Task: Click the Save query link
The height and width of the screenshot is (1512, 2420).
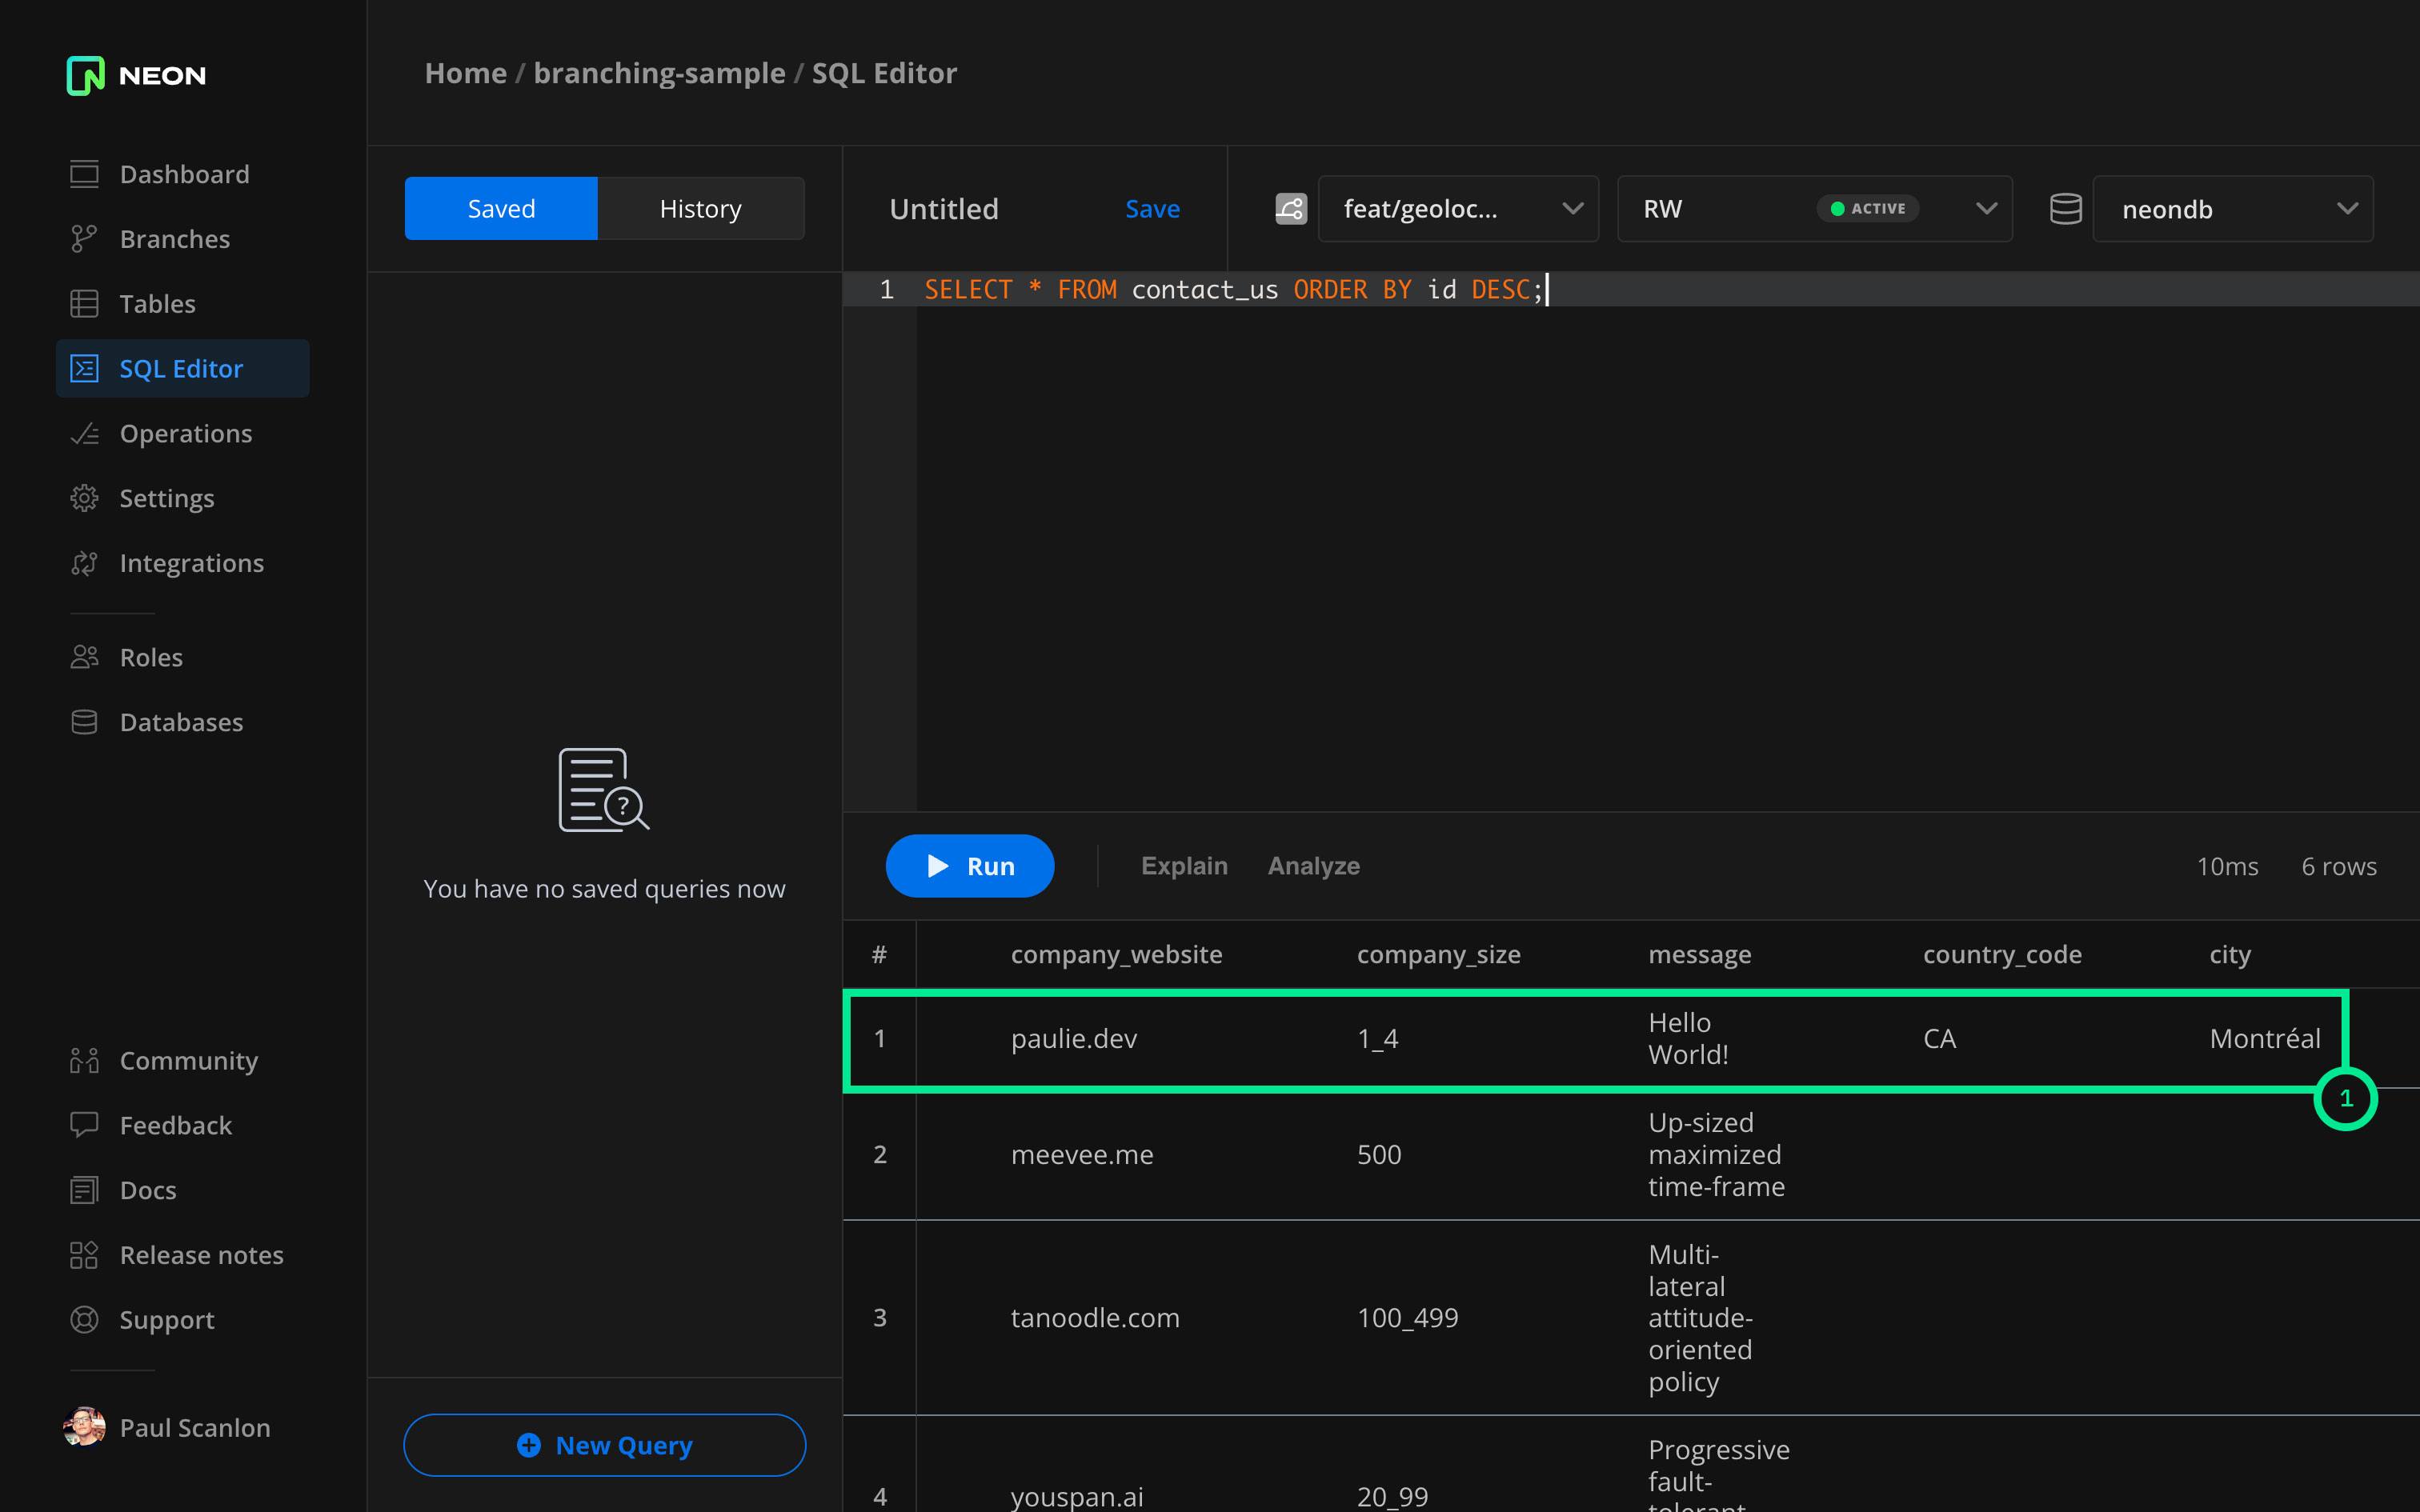Action: click(x=1152, y=209)
